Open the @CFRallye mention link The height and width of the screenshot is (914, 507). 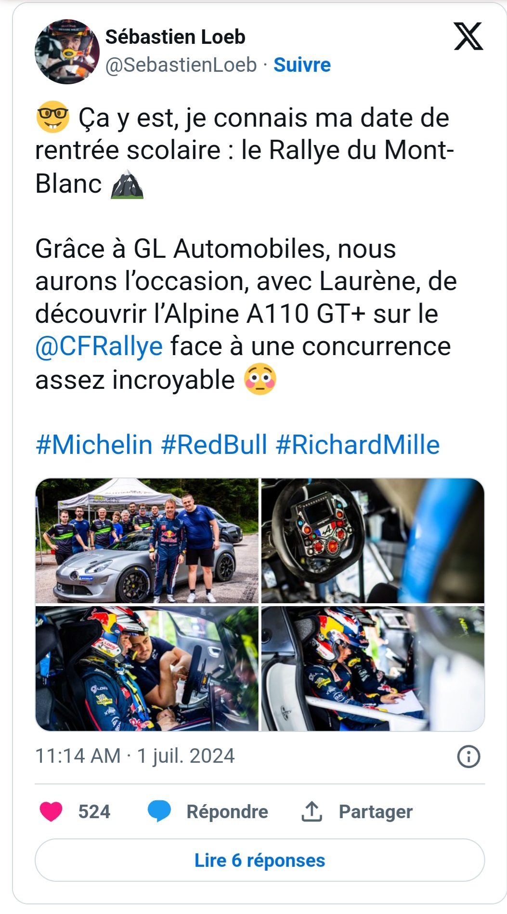(x=99, y=346)
